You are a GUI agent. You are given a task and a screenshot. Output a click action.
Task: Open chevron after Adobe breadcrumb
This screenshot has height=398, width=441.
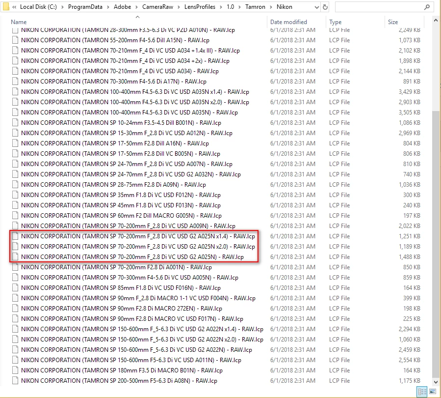tap(137, 7)
